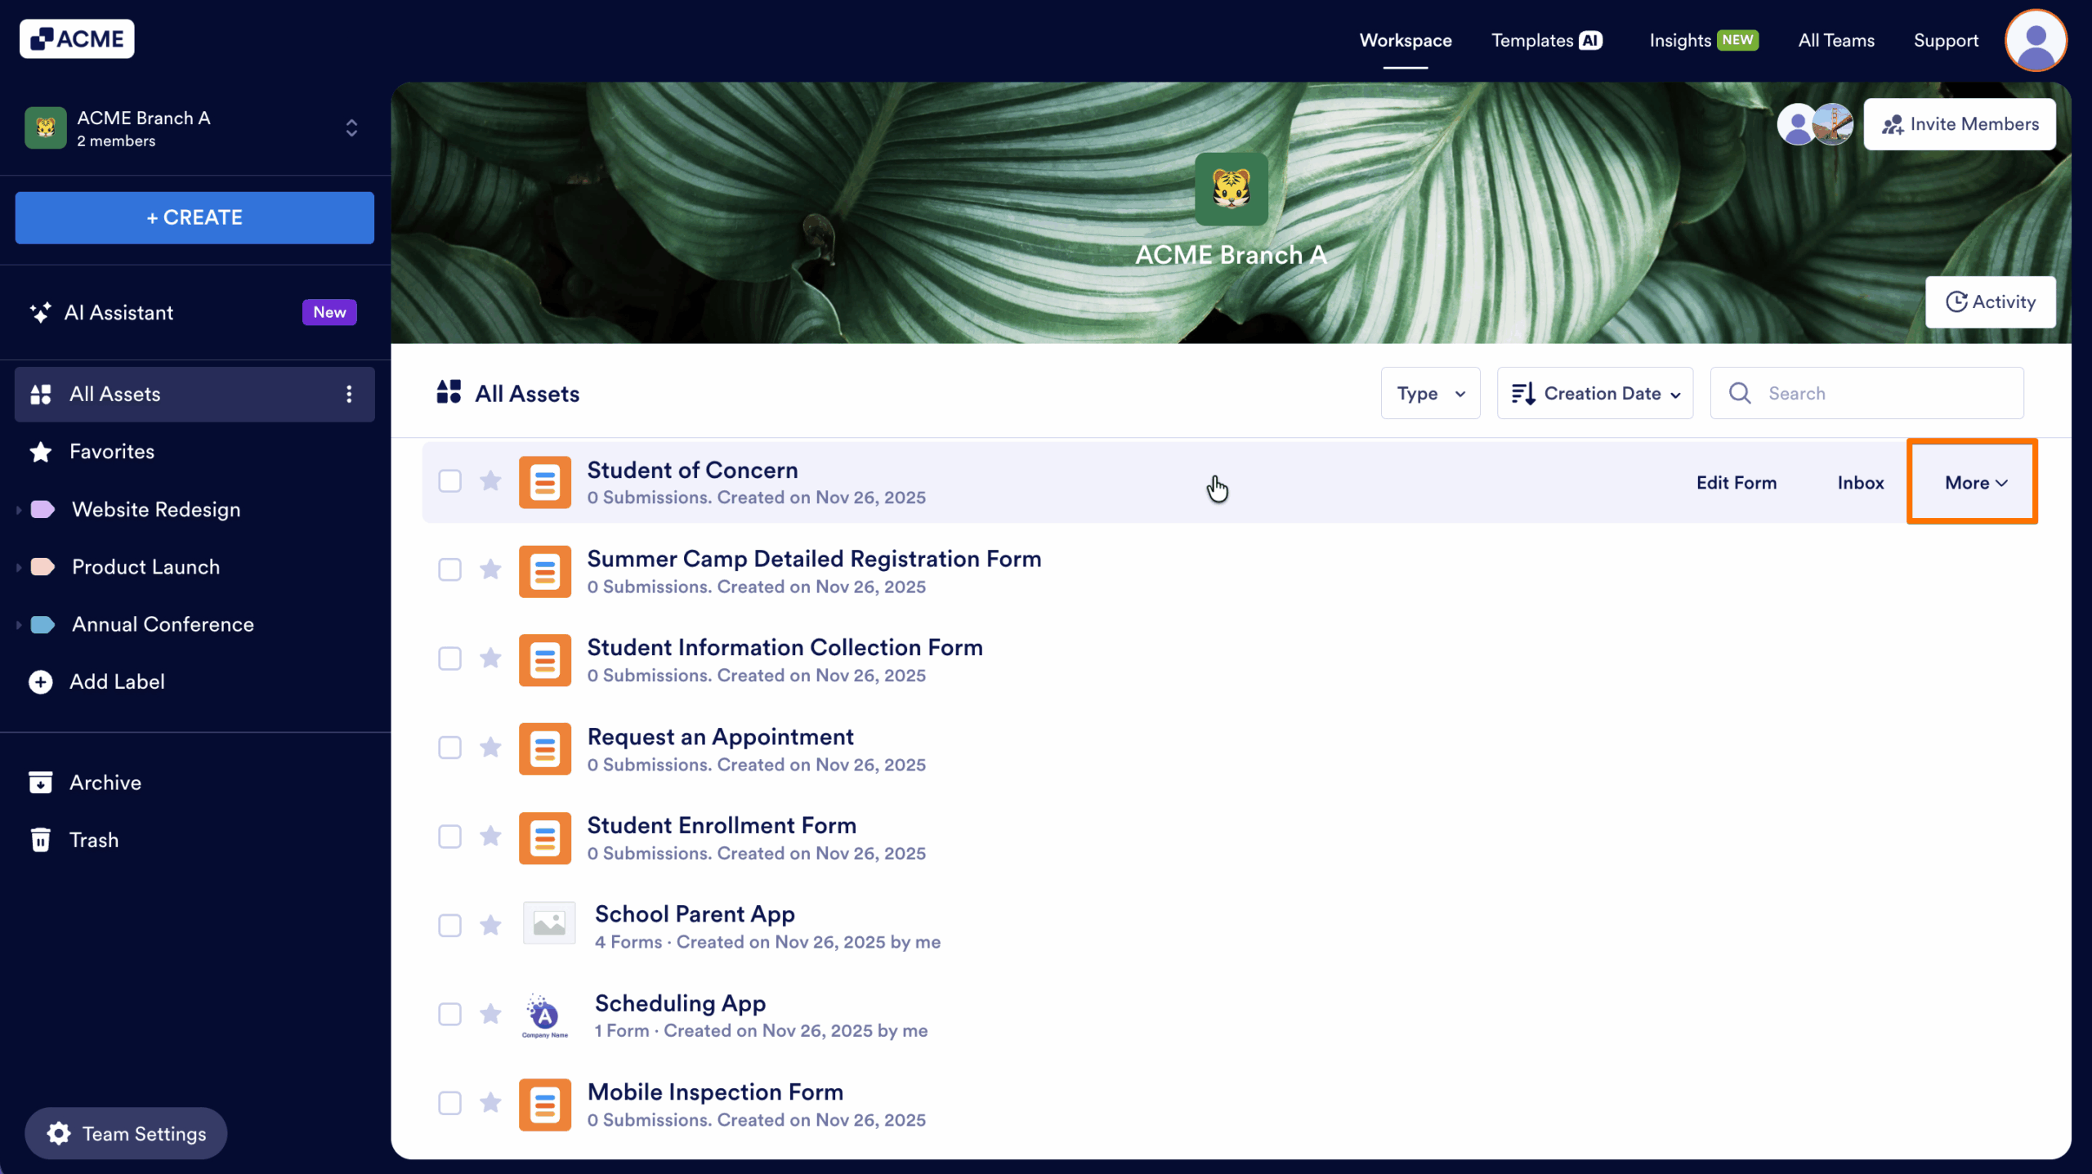Select the checkbox for Student of Concern
The height and width of the screenshot is (1174, 2092).
pos(450,481)
